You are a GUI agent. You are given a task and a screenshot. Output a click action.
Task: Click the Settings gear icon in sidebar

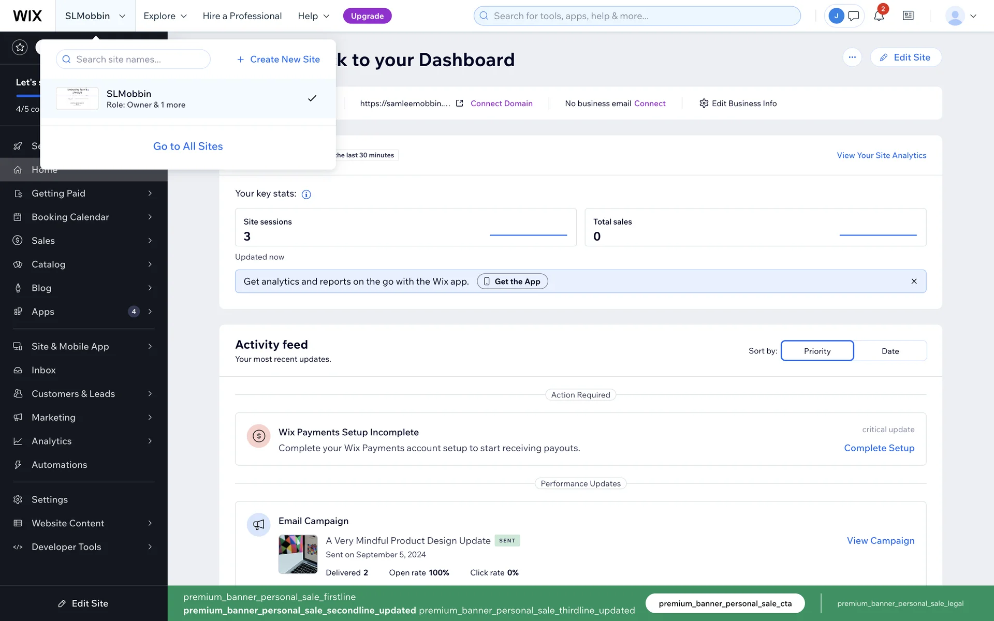coord(18,499)
